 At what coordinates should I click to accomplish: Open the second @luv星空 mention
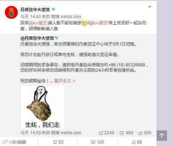(x=98, y=23)
